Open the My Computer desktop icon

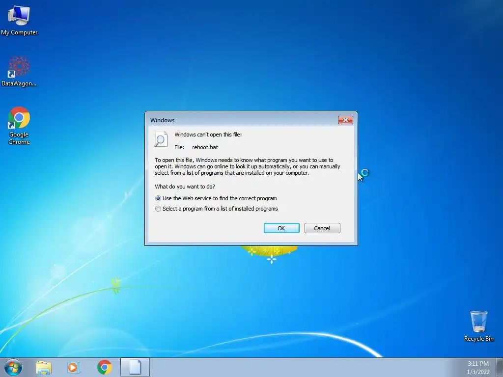click(x=19, y=21)
